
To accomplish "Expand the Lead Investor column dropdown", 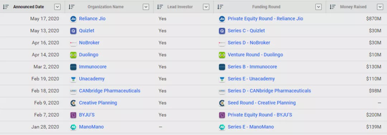I will point(206,7).
